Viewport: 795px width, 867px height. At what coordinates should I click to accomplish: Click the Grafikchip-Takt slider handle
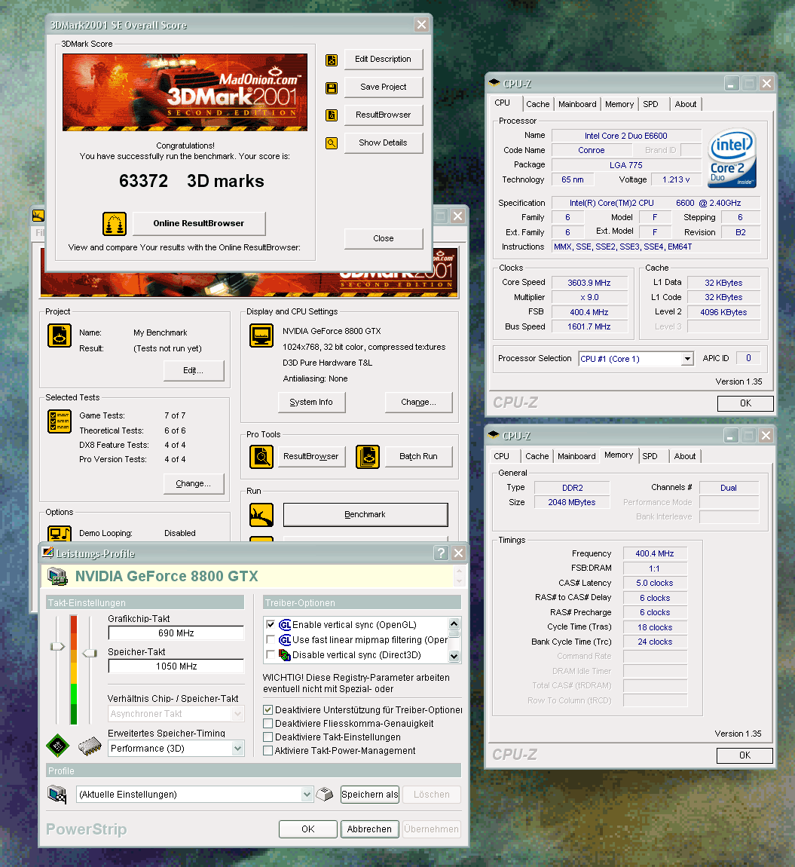[x=57, y=646]
